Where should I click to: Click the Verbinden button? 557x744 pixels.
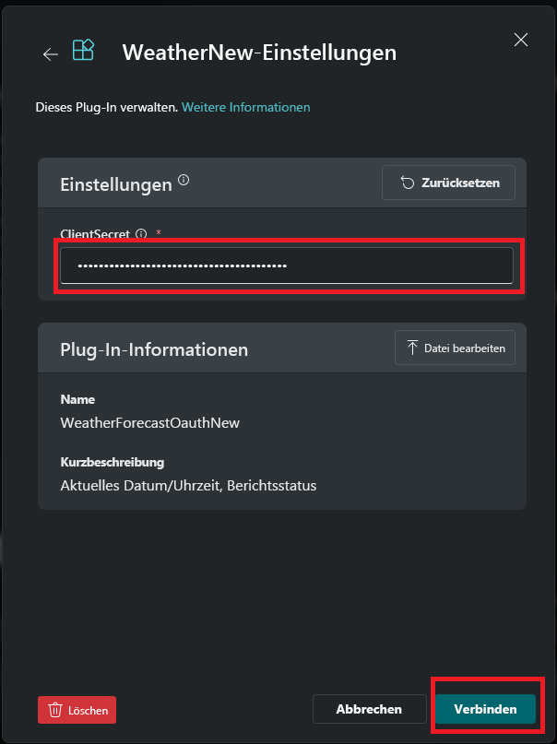487,709
